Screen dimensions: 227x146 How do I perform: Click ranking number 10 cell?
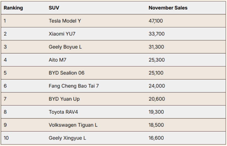click(6, 138)
